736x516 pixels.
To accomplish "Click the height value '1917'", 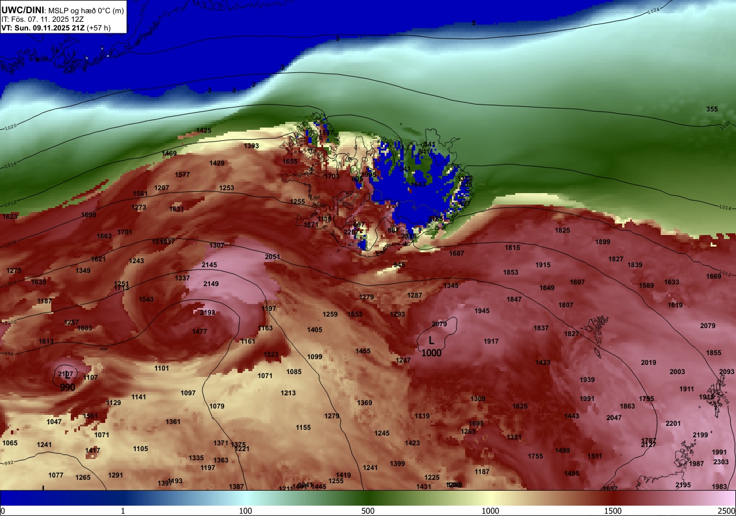I will point(491,341).
